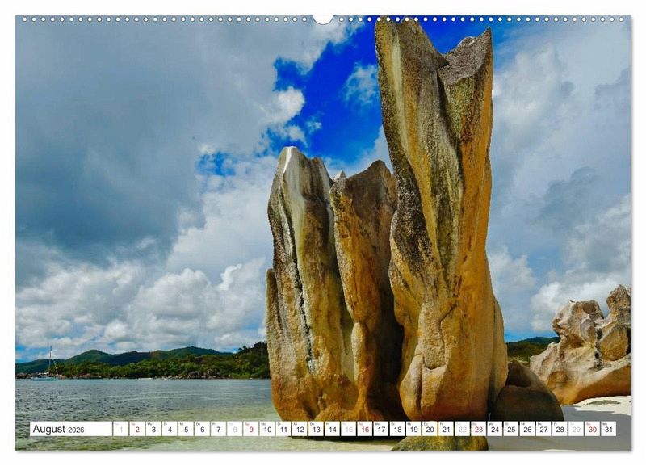Image resolution: width=646 pixels, height=466 pixels.
Task: Select date cell 26
Action: point(528,429)
